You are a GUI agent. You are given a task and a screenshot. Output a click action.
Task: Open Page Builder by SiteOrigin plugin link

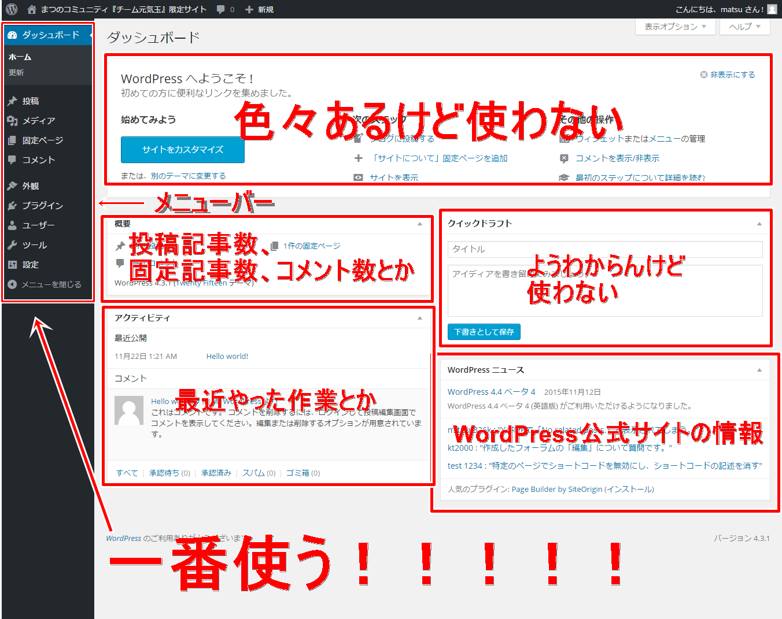click(x=557, y=489)
